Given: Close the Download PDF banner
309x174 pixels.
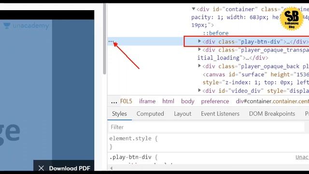Looking at the screenshot, I should [41, 168].
